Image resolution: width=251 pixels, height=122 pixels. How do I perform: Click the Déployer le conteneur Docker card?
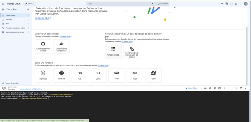[x=61, y=46]
